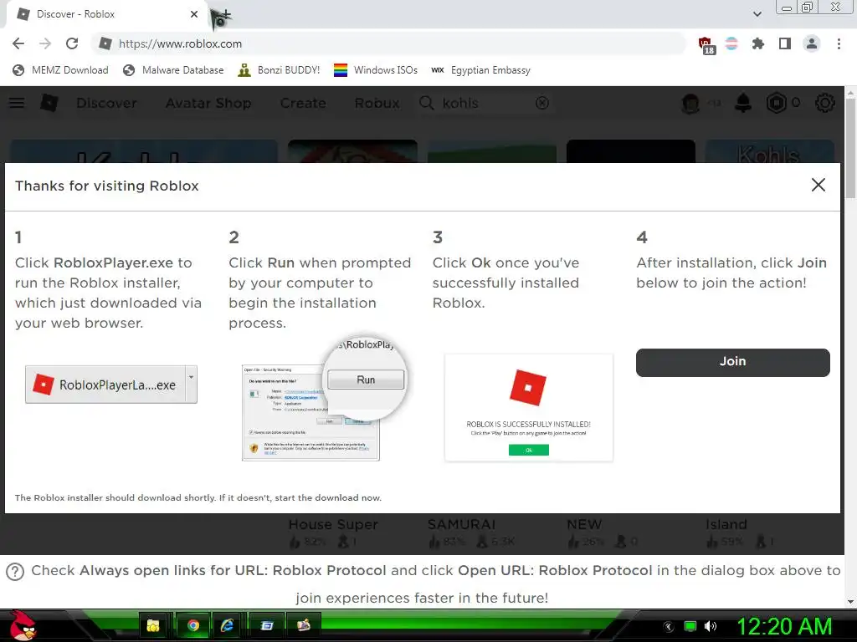Click the Join button
Viewport: 857px width, 642px height.
732,362
